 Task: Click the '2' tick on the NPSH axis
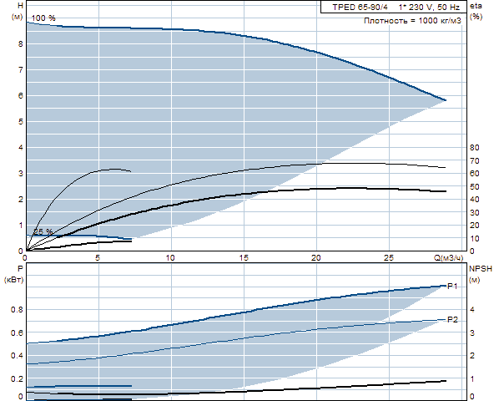tap(472, 356)
